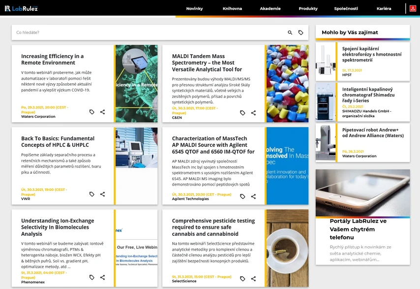Click the smartphone photo in sidebar
This screenshot has width=420, height=289.
(362, 193)
